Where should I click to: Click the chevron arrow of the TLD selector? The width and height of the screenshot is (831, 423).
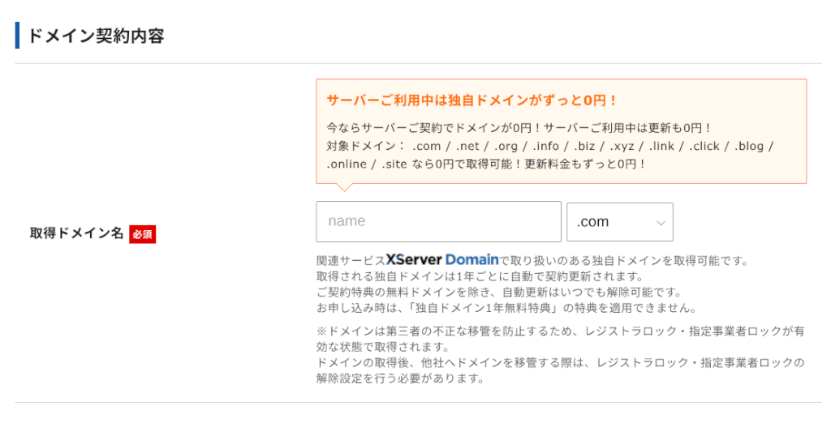pos(661,223)
